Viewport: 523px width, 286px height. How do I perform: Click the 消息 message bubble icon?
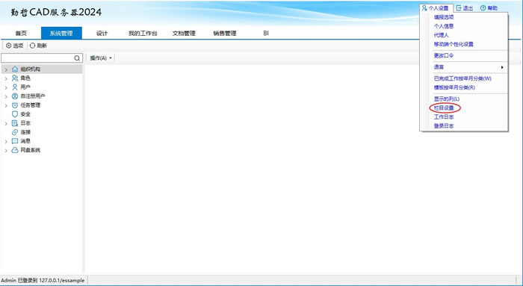click(15, 141)
